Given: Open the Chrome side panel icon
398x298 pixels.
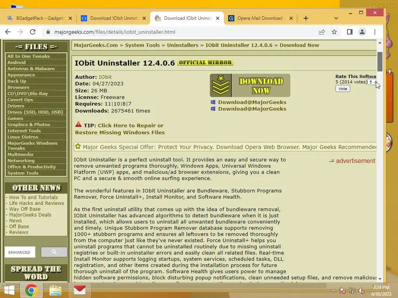Looking at the screenshot, I should point(350,32).
